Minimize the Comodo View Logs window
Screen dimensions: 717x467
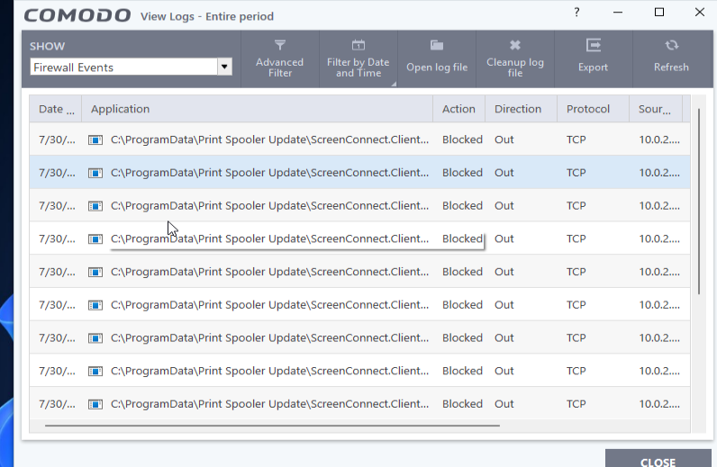[x=618, y=13]
